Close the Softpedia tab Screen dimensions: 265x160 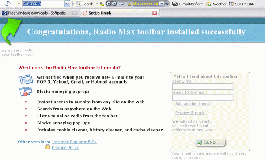pos(74,13)
